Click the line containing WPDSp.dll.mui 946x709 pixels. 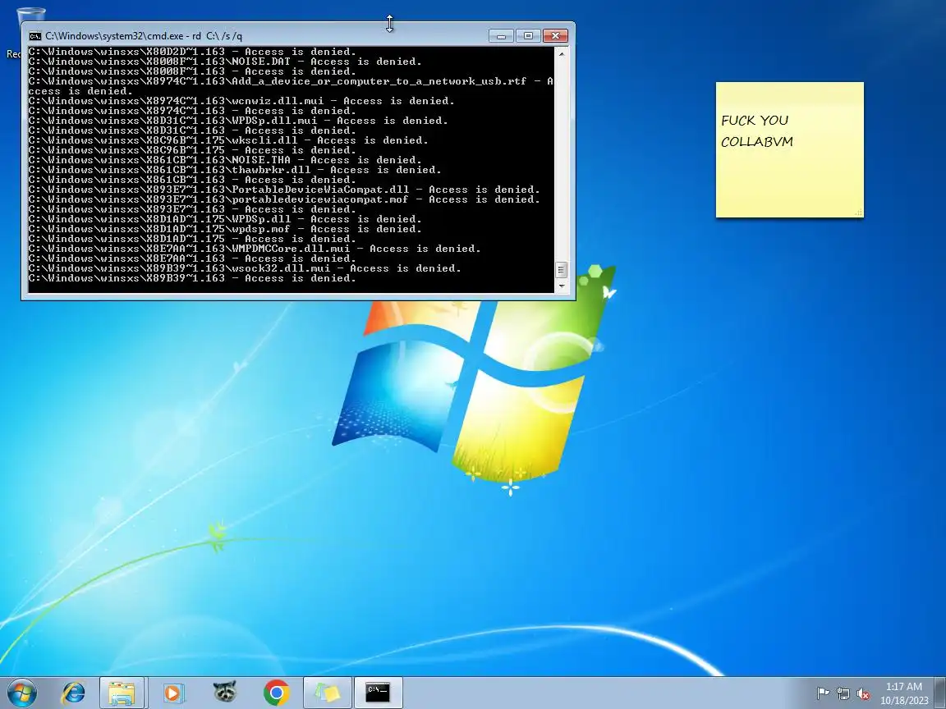point(238,121)
